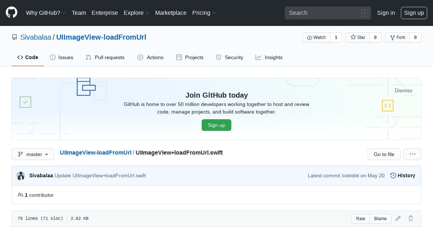Fork this repository
This screenshot has width=433, height=227.
397,37
